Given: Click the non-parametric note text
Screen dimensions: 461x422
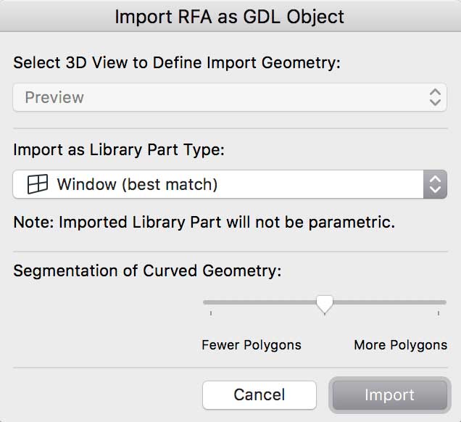Looking at the screenshot, I should tap(204, 223).
